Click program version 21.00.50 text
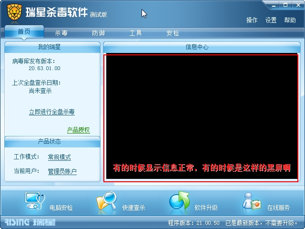The image size is (305, 229). pos(194,223)
